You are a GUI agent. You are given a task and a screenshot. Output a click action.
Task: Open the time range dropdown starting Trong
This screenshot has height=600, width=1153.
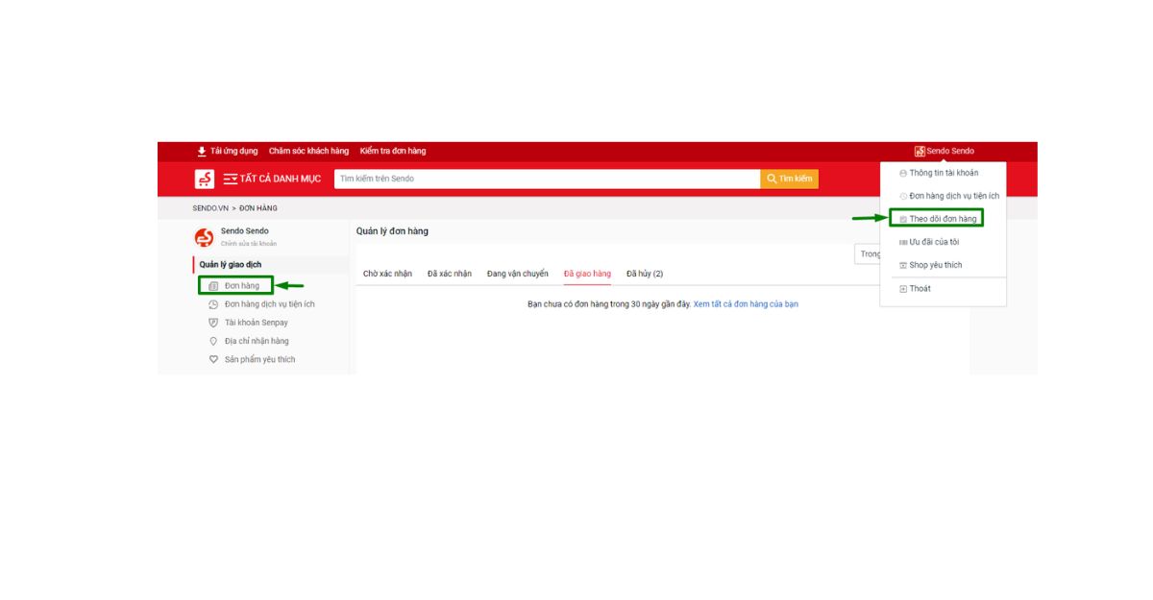[x=868, y=253]
